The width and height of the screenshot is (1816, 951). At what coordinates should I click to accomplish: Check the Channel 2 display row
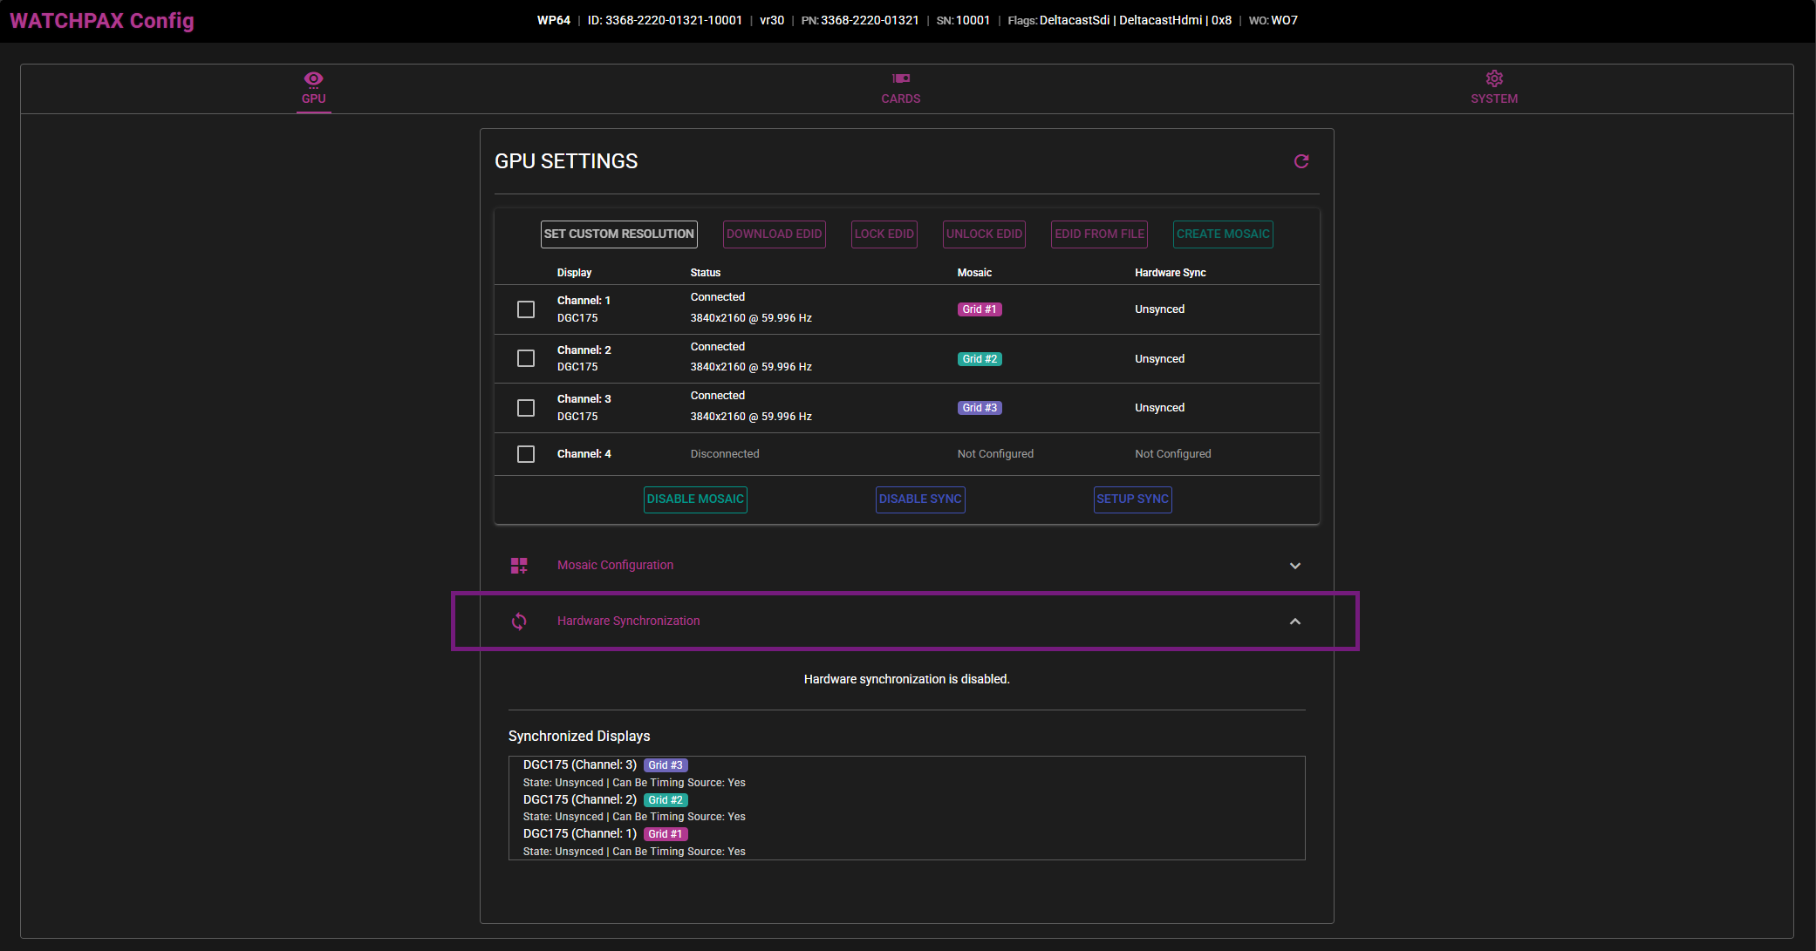(x=525, y=358)
